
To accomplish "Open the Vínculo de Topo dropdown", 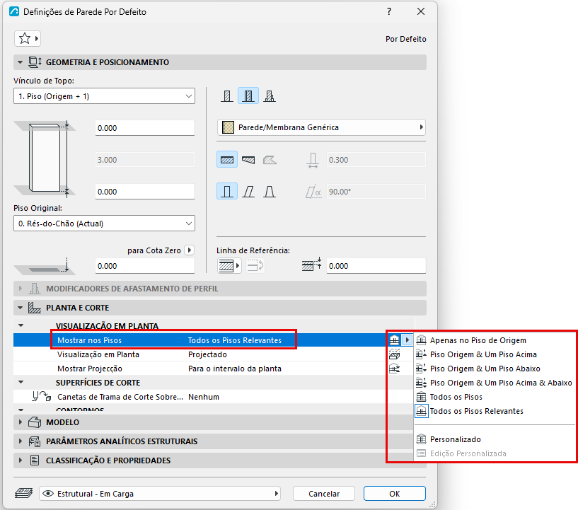I will coord(104,96).
